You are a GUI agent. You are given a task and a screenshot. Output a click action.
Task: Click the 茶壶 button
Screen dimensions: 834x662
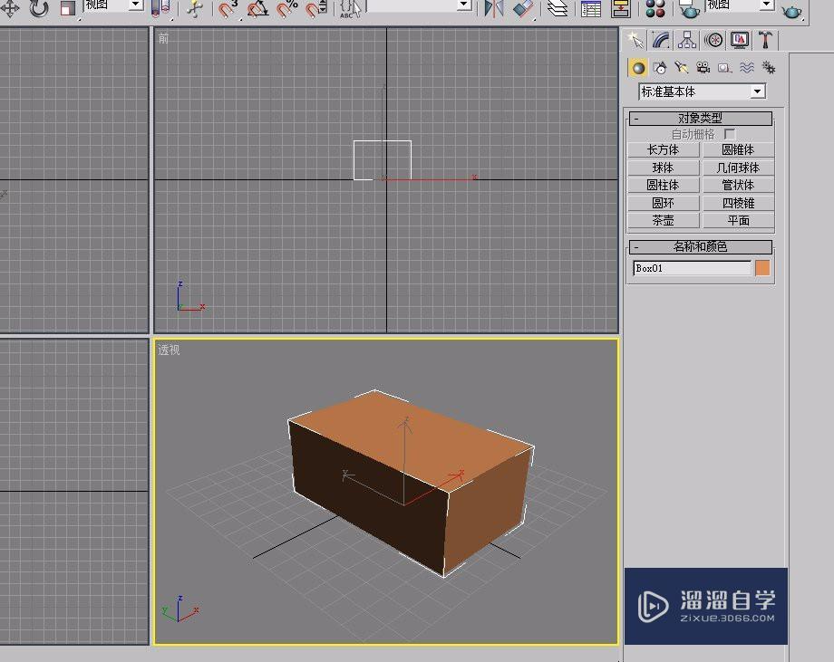[663, 220]
